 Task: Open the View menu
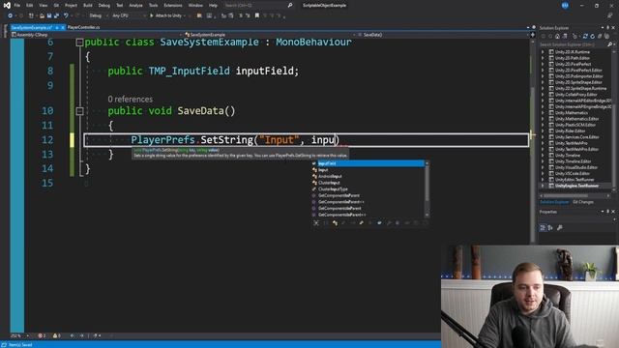point(43,6)
